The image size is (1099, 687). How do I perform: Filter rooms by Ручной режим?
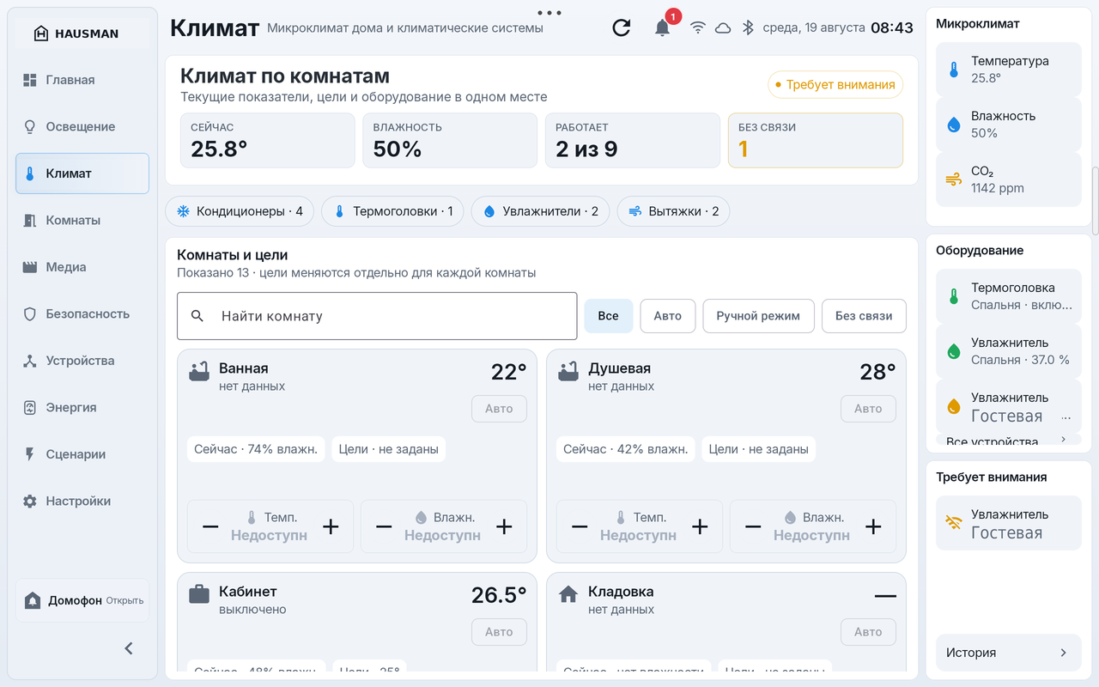[x=758, y=316]
